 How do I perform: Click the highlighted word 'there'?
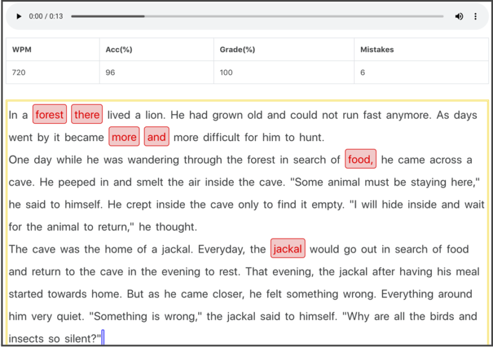[87, 114]
